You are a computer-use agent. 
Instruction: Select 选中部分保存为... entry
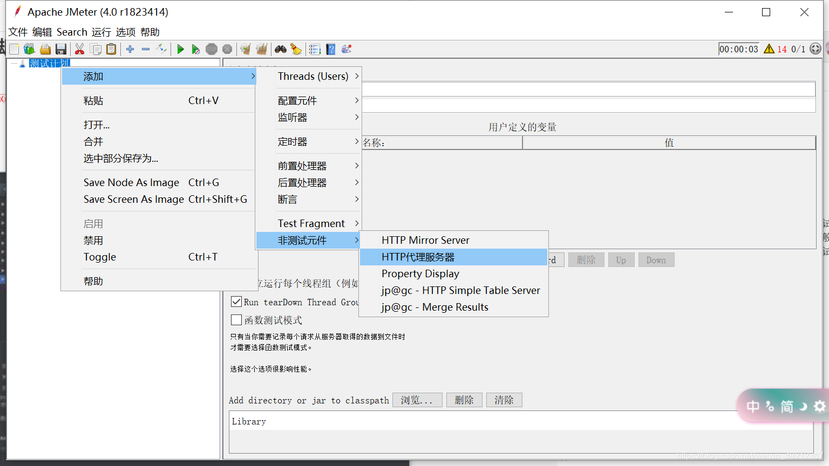point(159,159)
